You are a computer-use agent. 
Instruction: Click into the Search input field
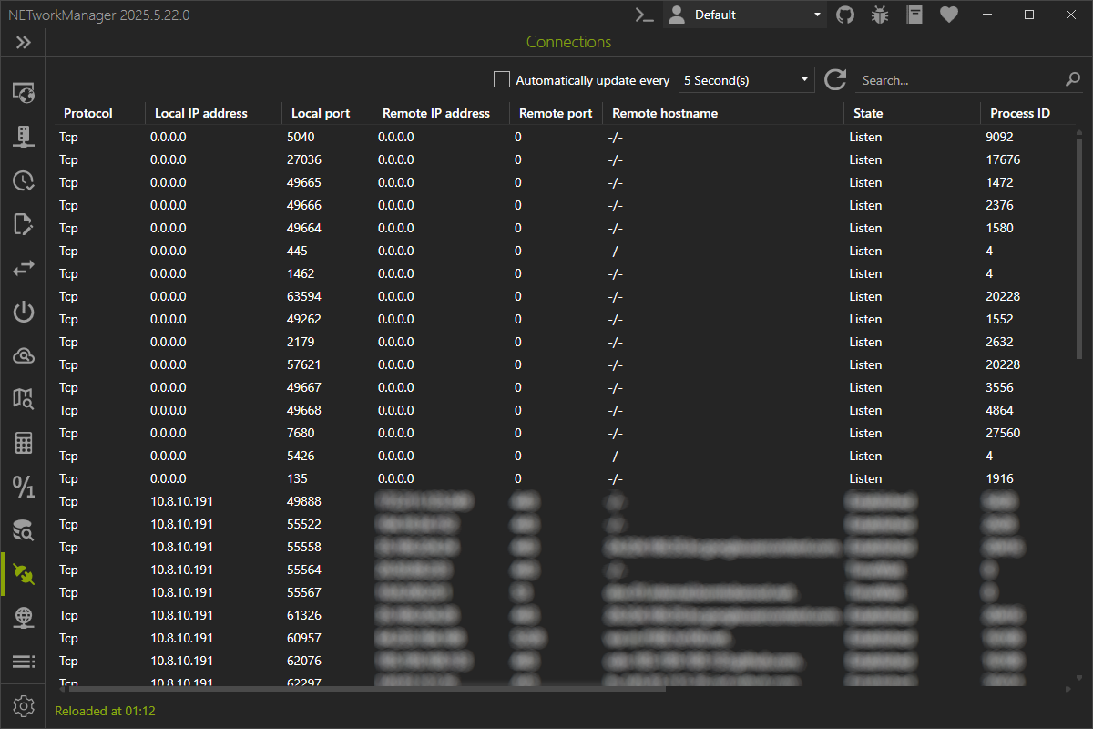[956, 80]
